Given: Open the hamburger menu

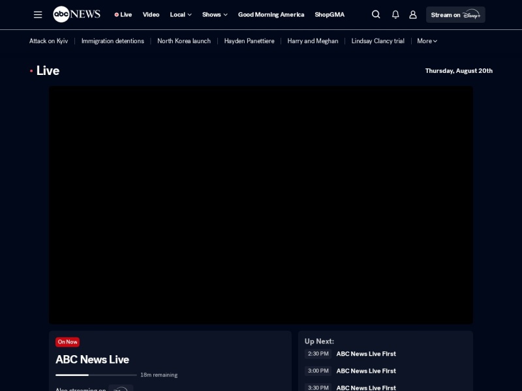Looking at the screenshot, I should [x=38, y=14].
